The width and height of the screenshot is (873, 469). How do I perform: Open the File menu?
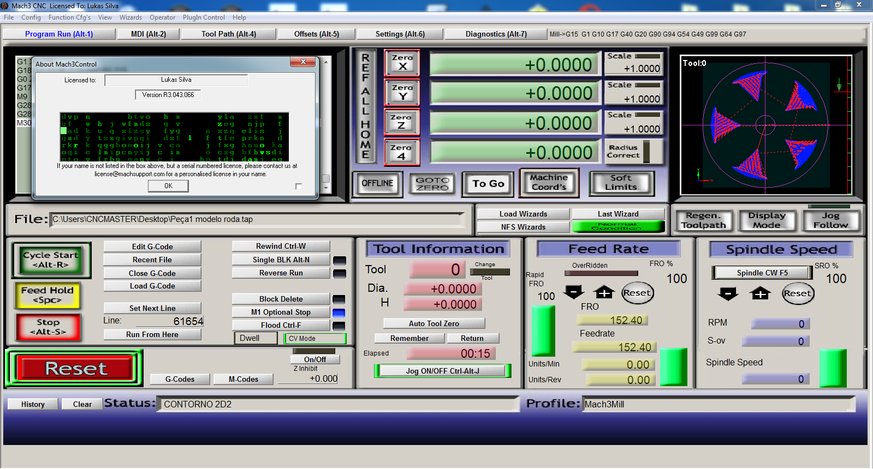[9, 17]
